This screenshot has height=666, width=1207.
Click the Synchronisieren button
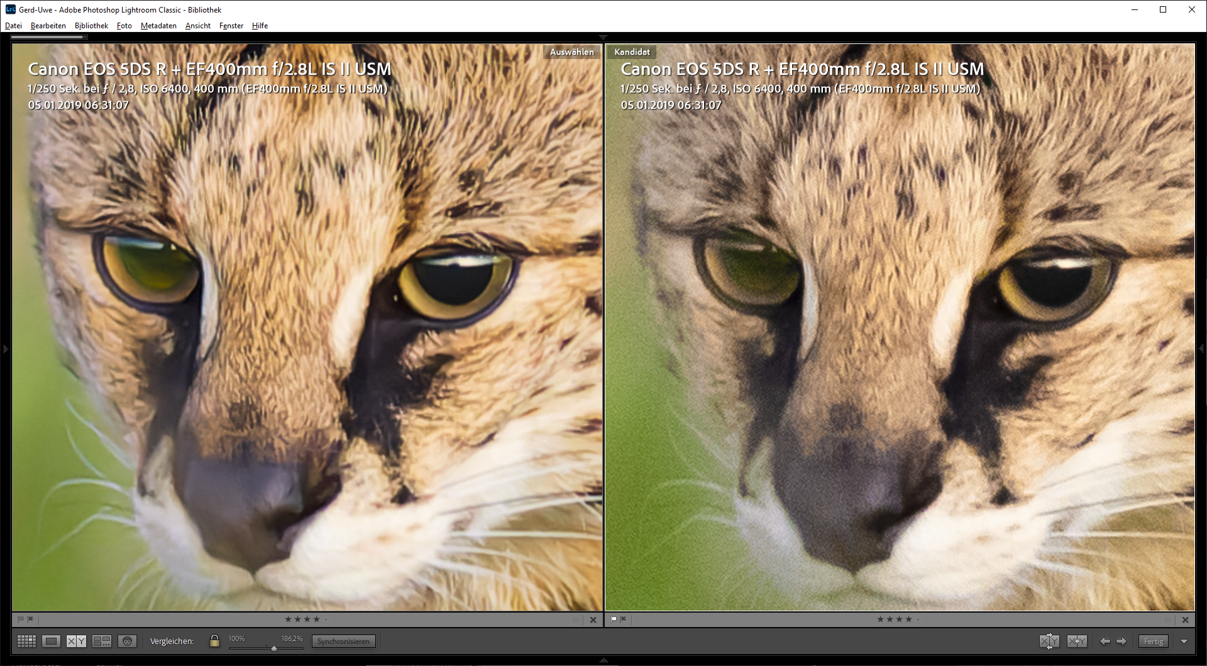click(x=343, y=641)
